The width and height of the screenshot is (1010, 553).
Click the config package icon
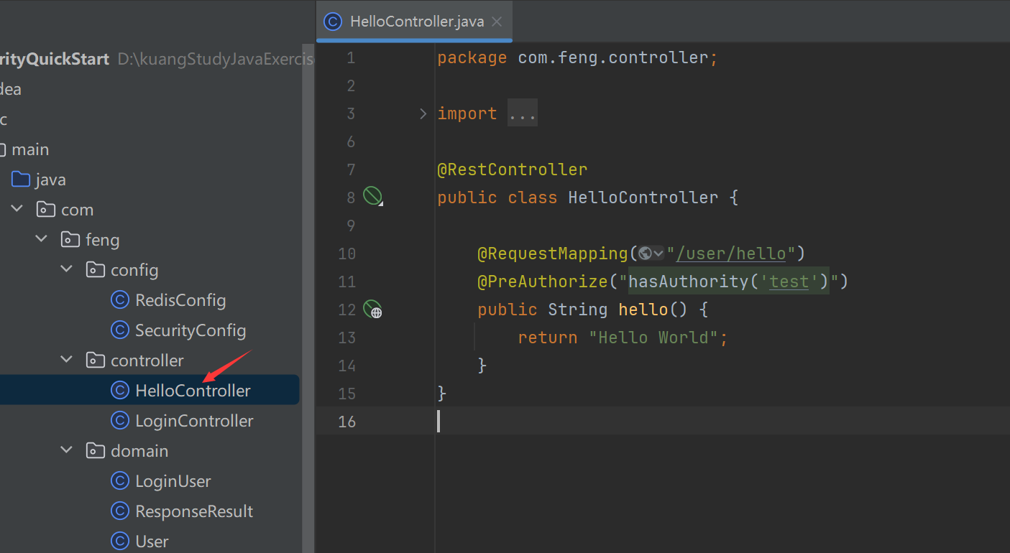point(96,270)
